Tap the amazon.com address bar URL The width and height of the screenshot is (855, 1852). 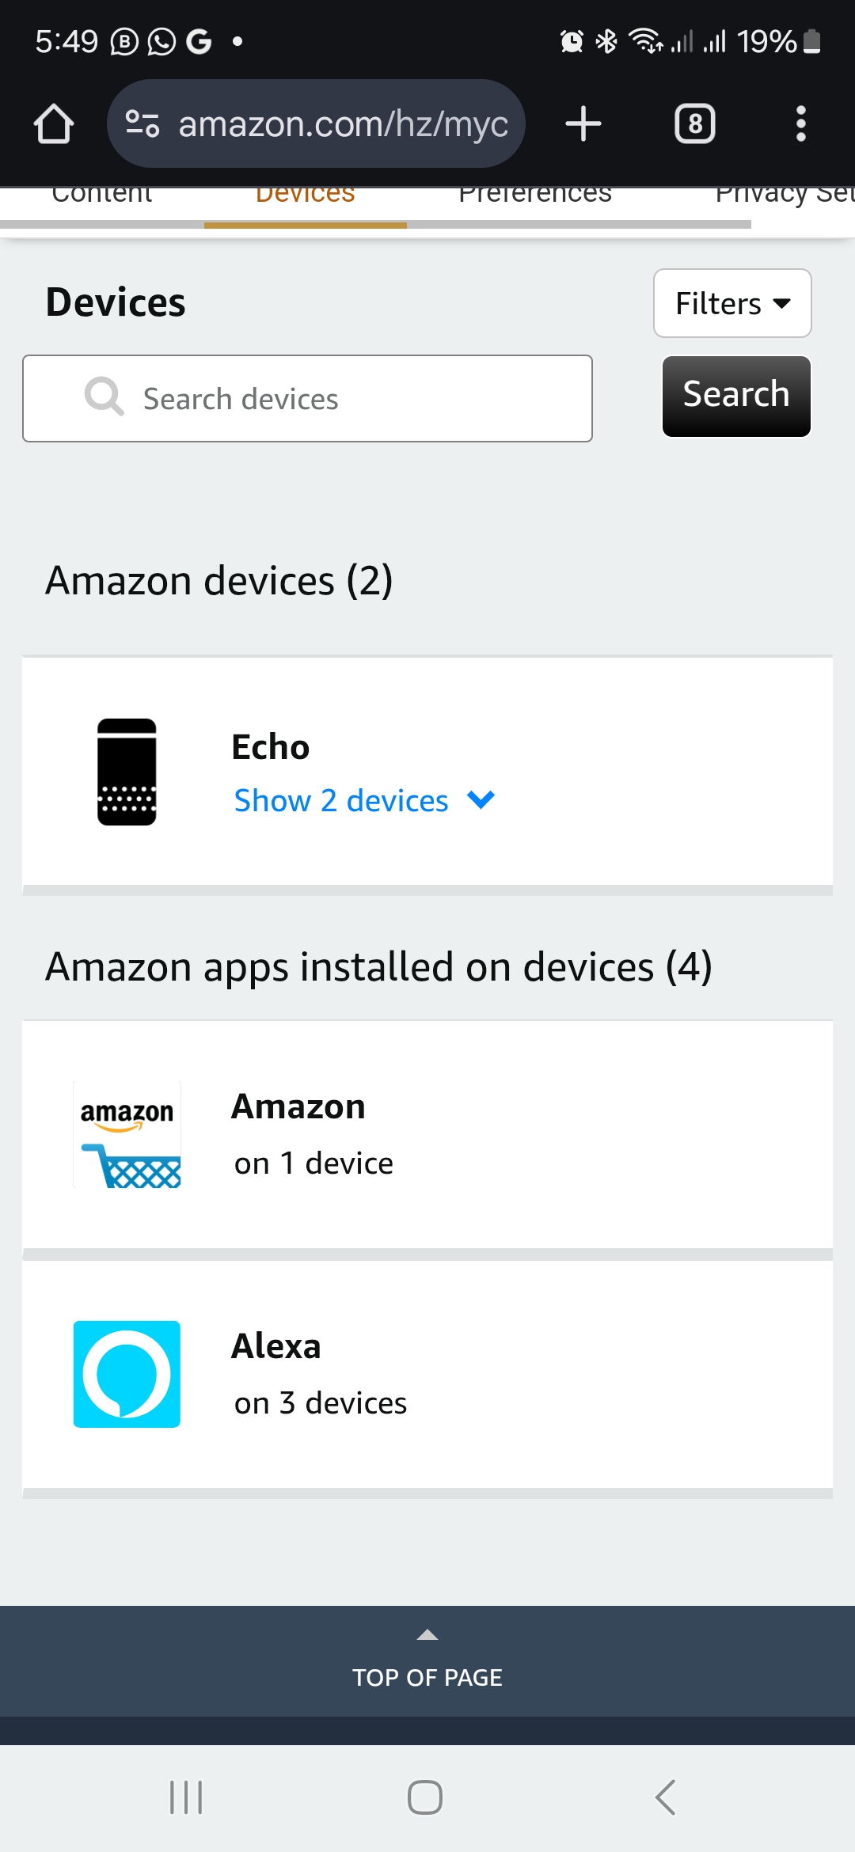coord(343,124)
